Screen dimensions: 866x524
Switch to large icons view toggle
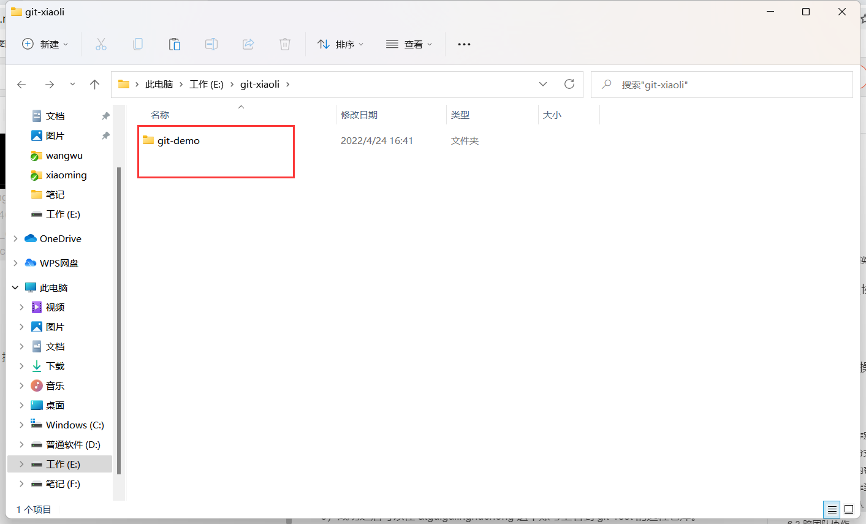click(x=849, y=509)
